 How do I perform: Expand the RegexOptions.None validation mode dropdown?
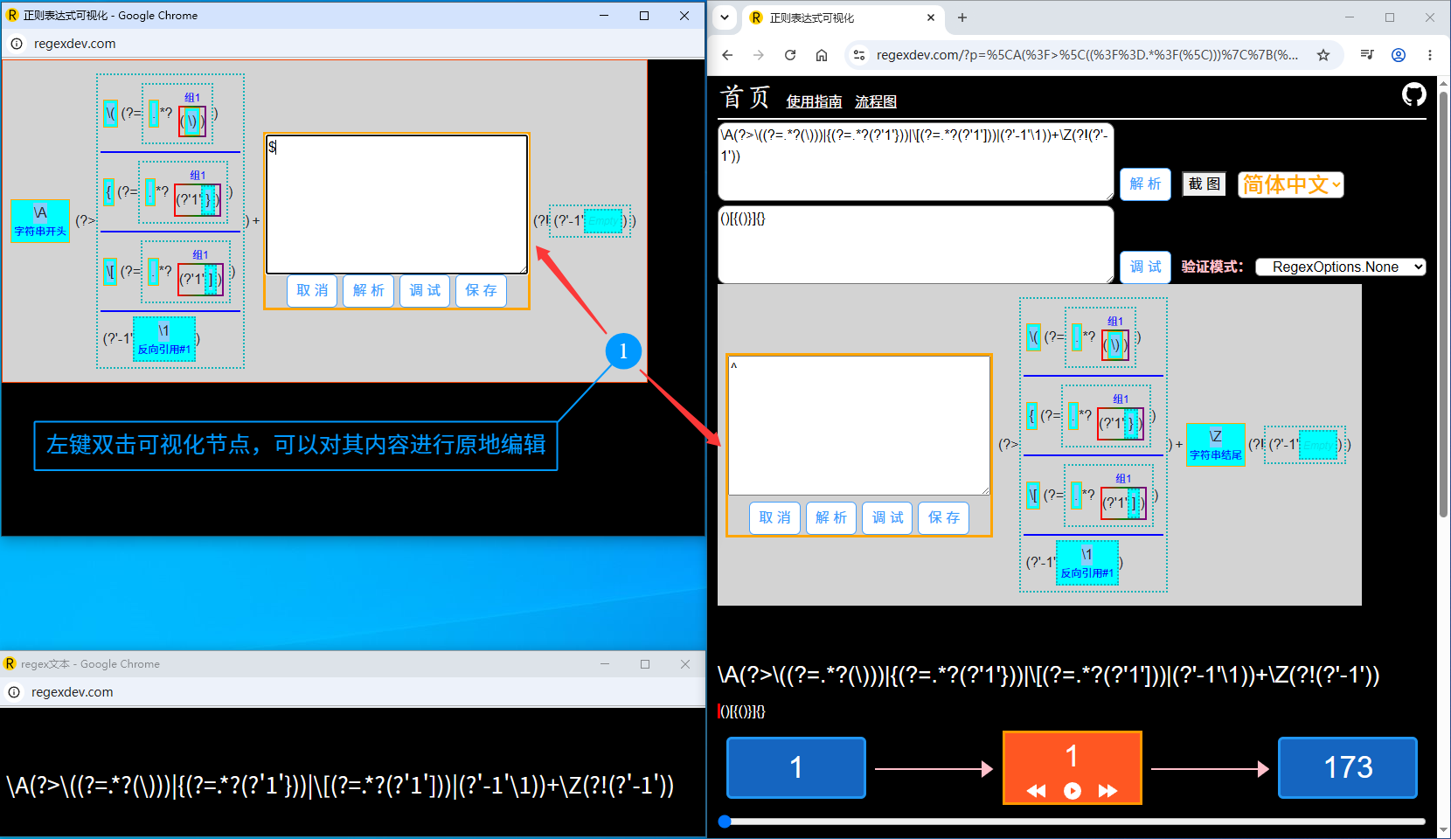coord(1340,267)
